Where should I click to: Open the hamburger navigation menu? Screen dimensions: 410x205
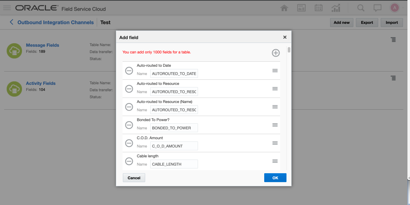coord(7,8)
